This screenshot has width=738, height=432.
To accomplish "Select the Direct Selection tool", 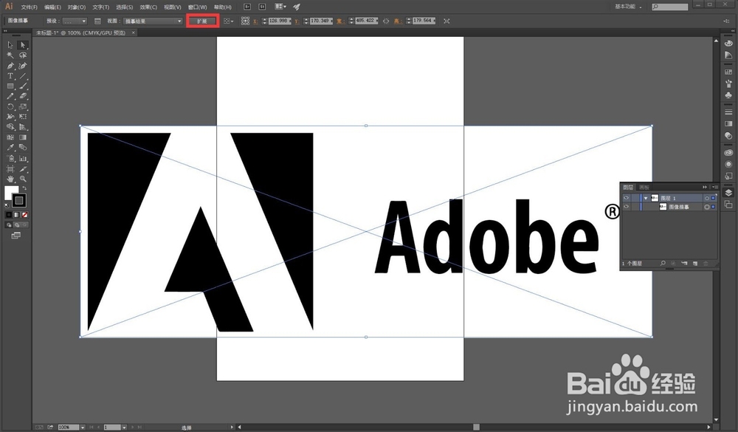I will tap(23, 45).
